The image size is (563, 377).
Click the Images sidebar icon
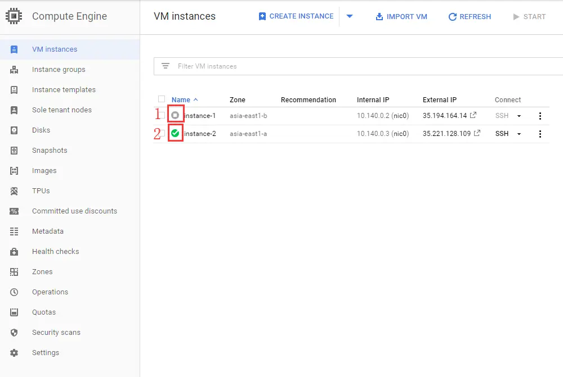(14, 171)
